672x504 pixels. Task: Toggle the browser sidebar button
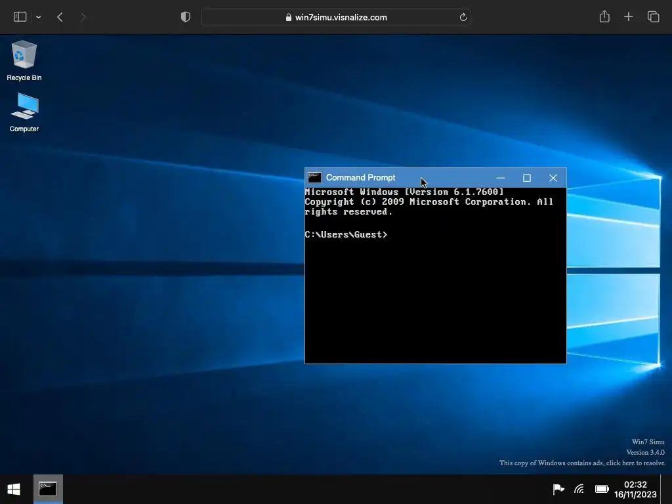20,17
